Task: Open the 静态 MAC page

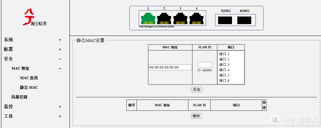Action: (29, 88)
